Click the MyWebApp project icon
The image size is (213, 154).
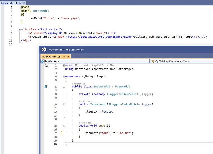[43, 61]
